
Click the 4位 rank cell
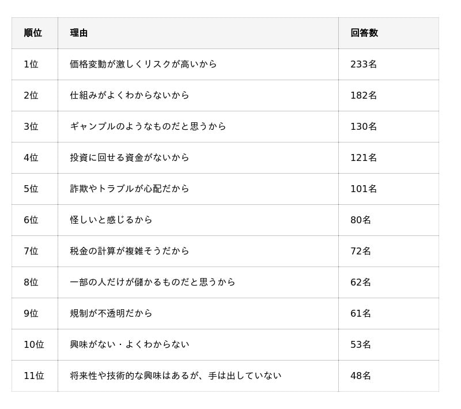pos(31,157)
